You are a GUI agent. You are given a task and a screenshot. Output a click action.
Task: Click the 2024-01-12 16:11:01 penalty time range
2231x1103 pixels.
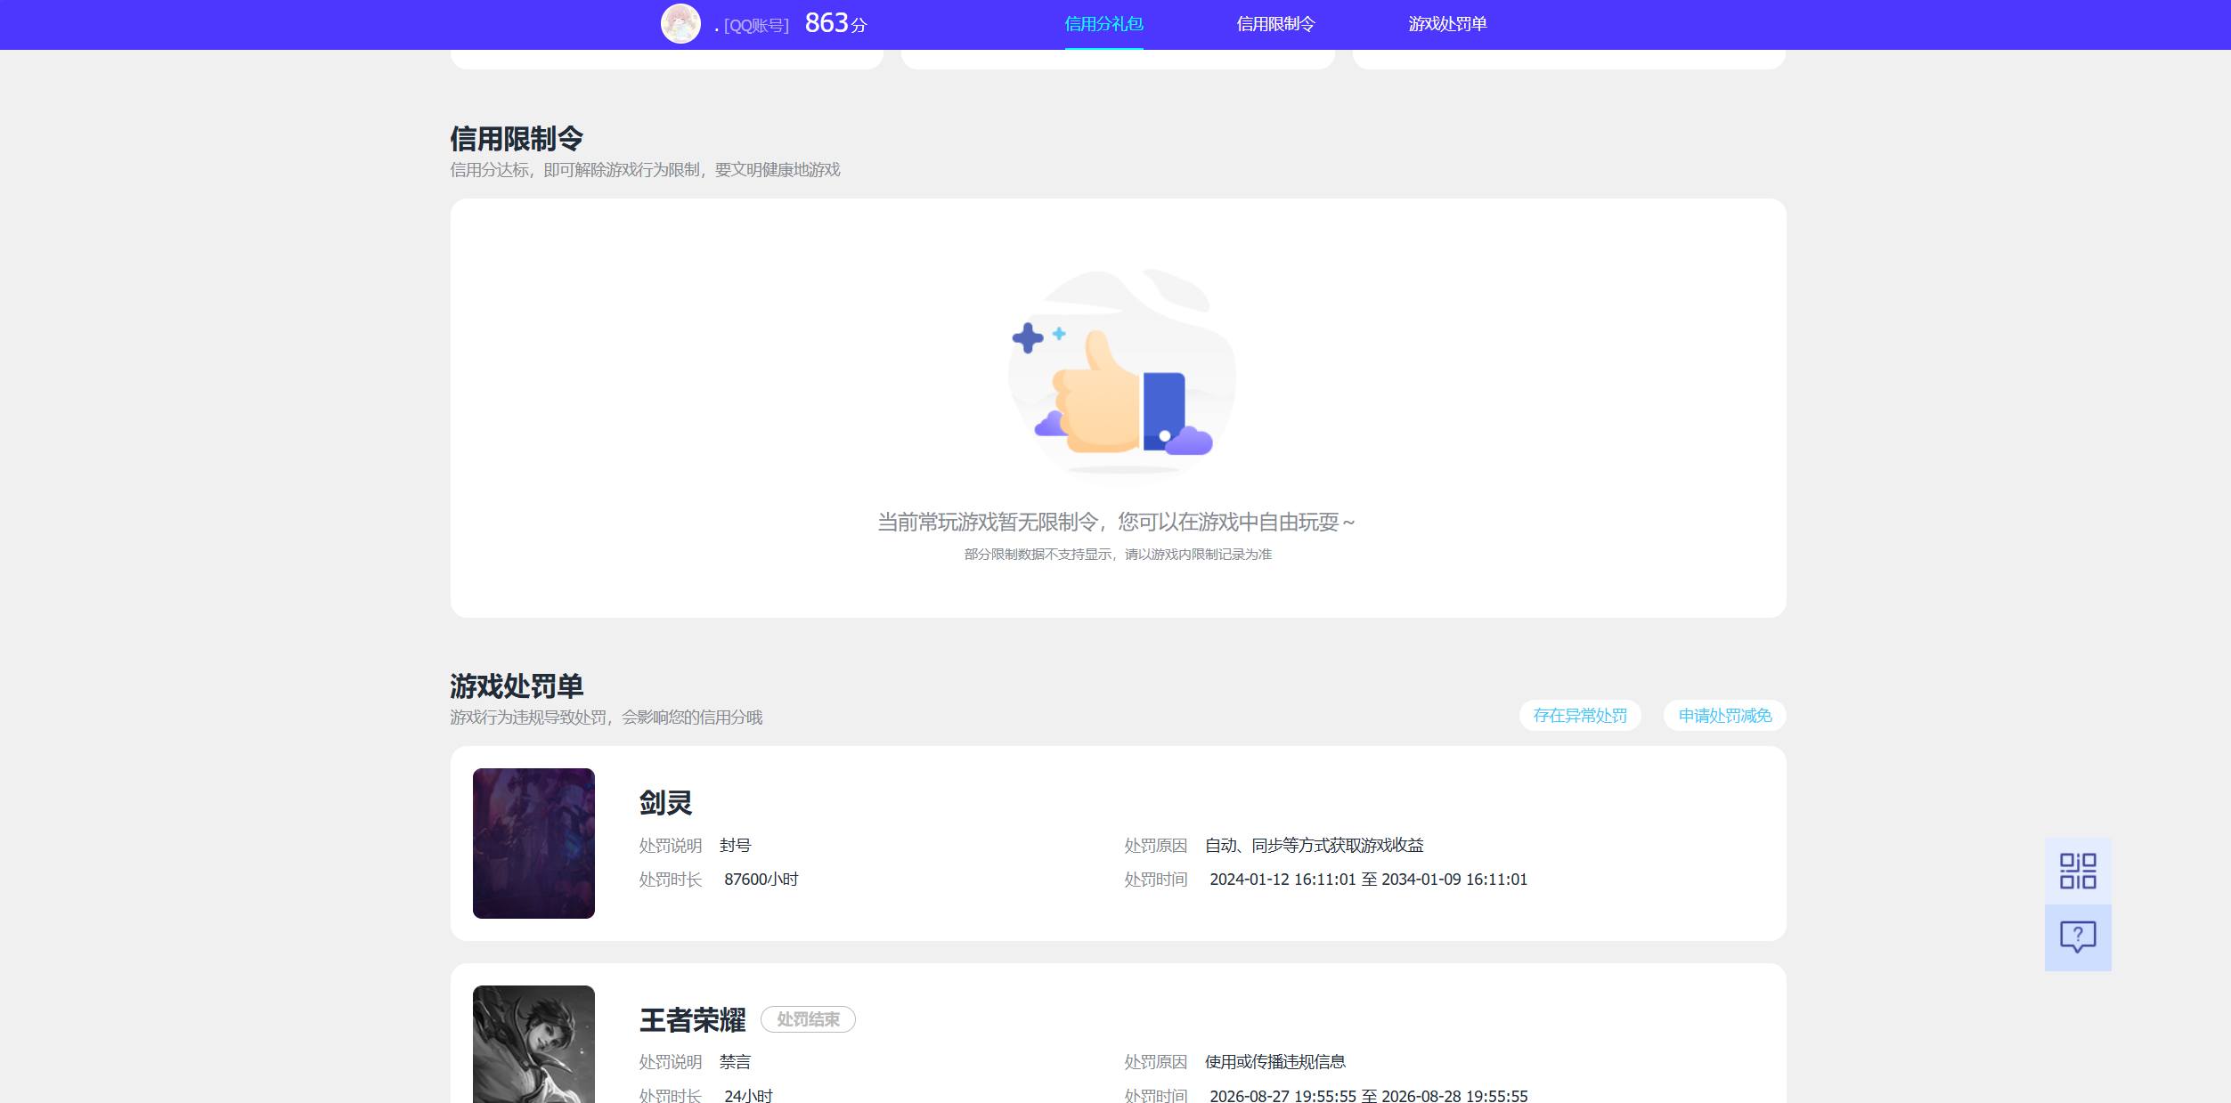click(1369, 880)
